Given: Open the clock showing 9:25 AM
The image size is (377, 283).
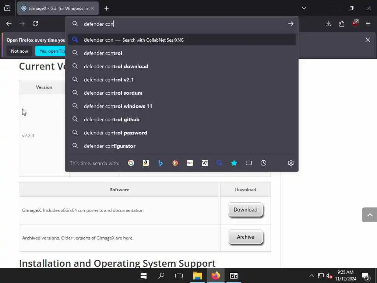Looking at the screenshot, I should coord(345,276).
